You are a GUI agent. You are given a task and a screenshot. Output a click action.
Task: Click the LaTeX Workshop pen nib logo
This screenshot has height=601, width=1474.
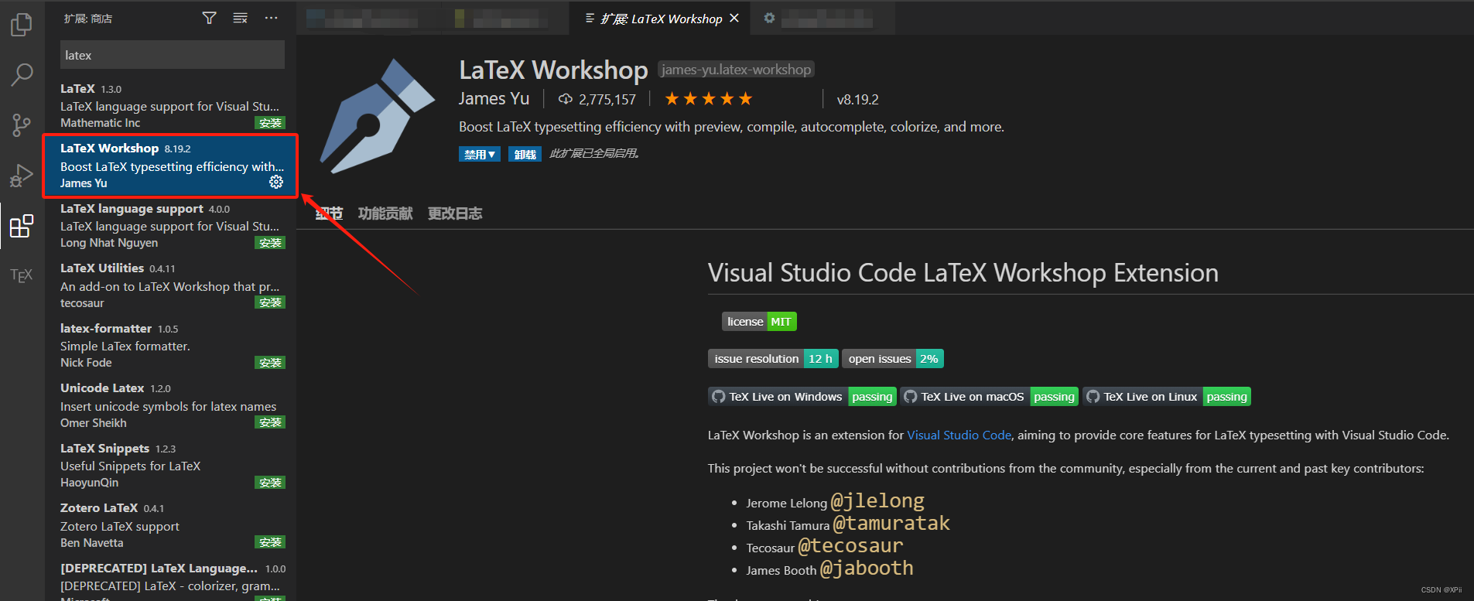tap(378, 116)
